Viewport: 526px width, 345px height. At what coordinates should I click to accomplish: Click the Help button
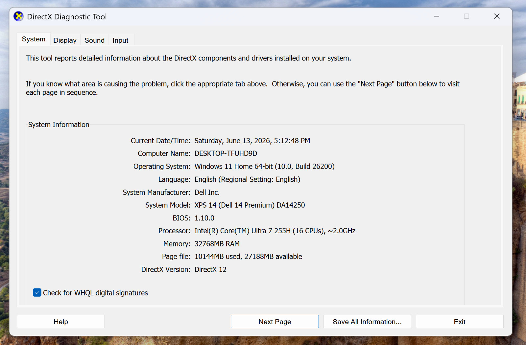pos(61,322)
